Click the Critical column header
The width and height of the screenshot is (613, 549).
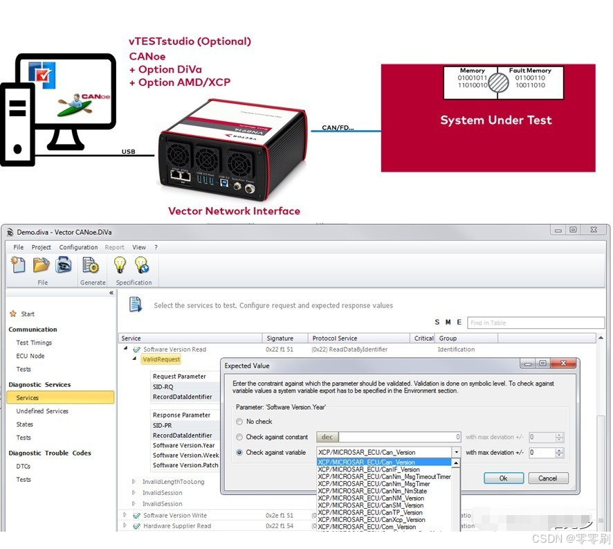[x=423, y=339]
